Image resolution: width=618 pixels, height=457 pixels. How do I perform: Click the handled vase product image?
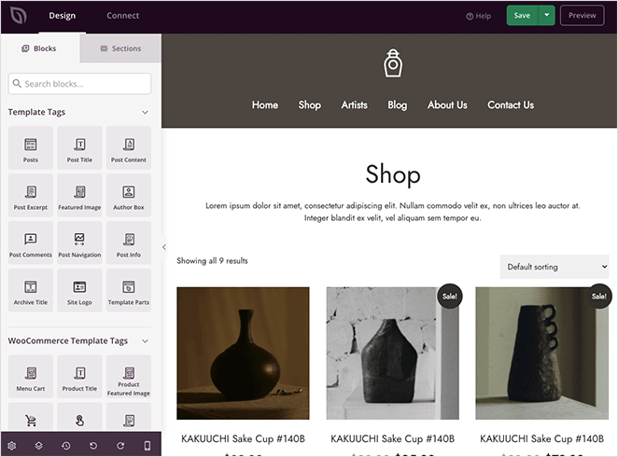[x=542, y=353]
